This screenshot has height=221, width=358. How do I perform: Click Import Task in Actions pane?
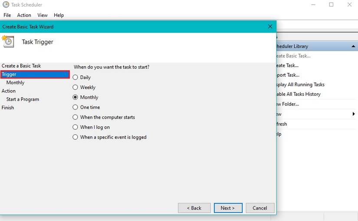click(288, 75)
